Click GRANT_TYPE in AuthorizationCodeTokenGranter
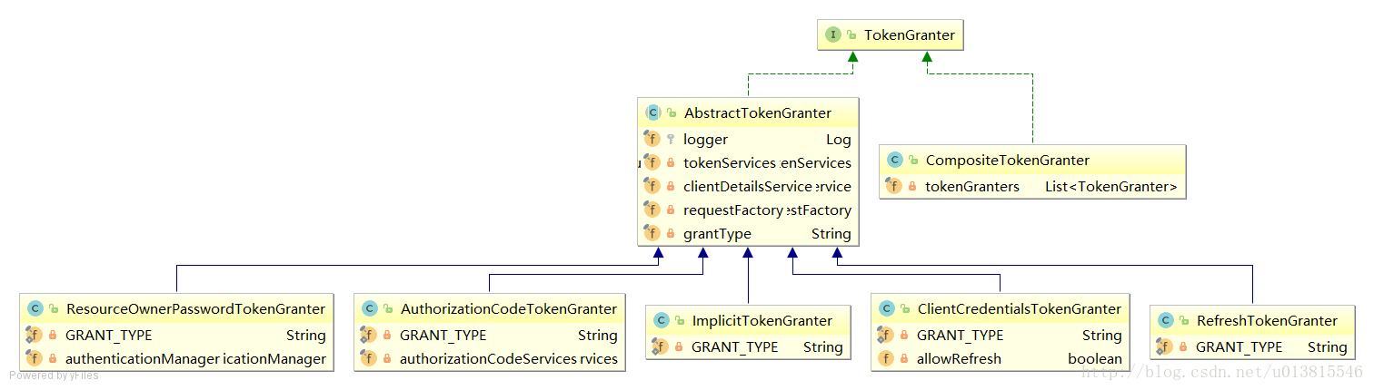Viewport: 1374px width, 390px height. pyautogui.click(x=443, y=336)
